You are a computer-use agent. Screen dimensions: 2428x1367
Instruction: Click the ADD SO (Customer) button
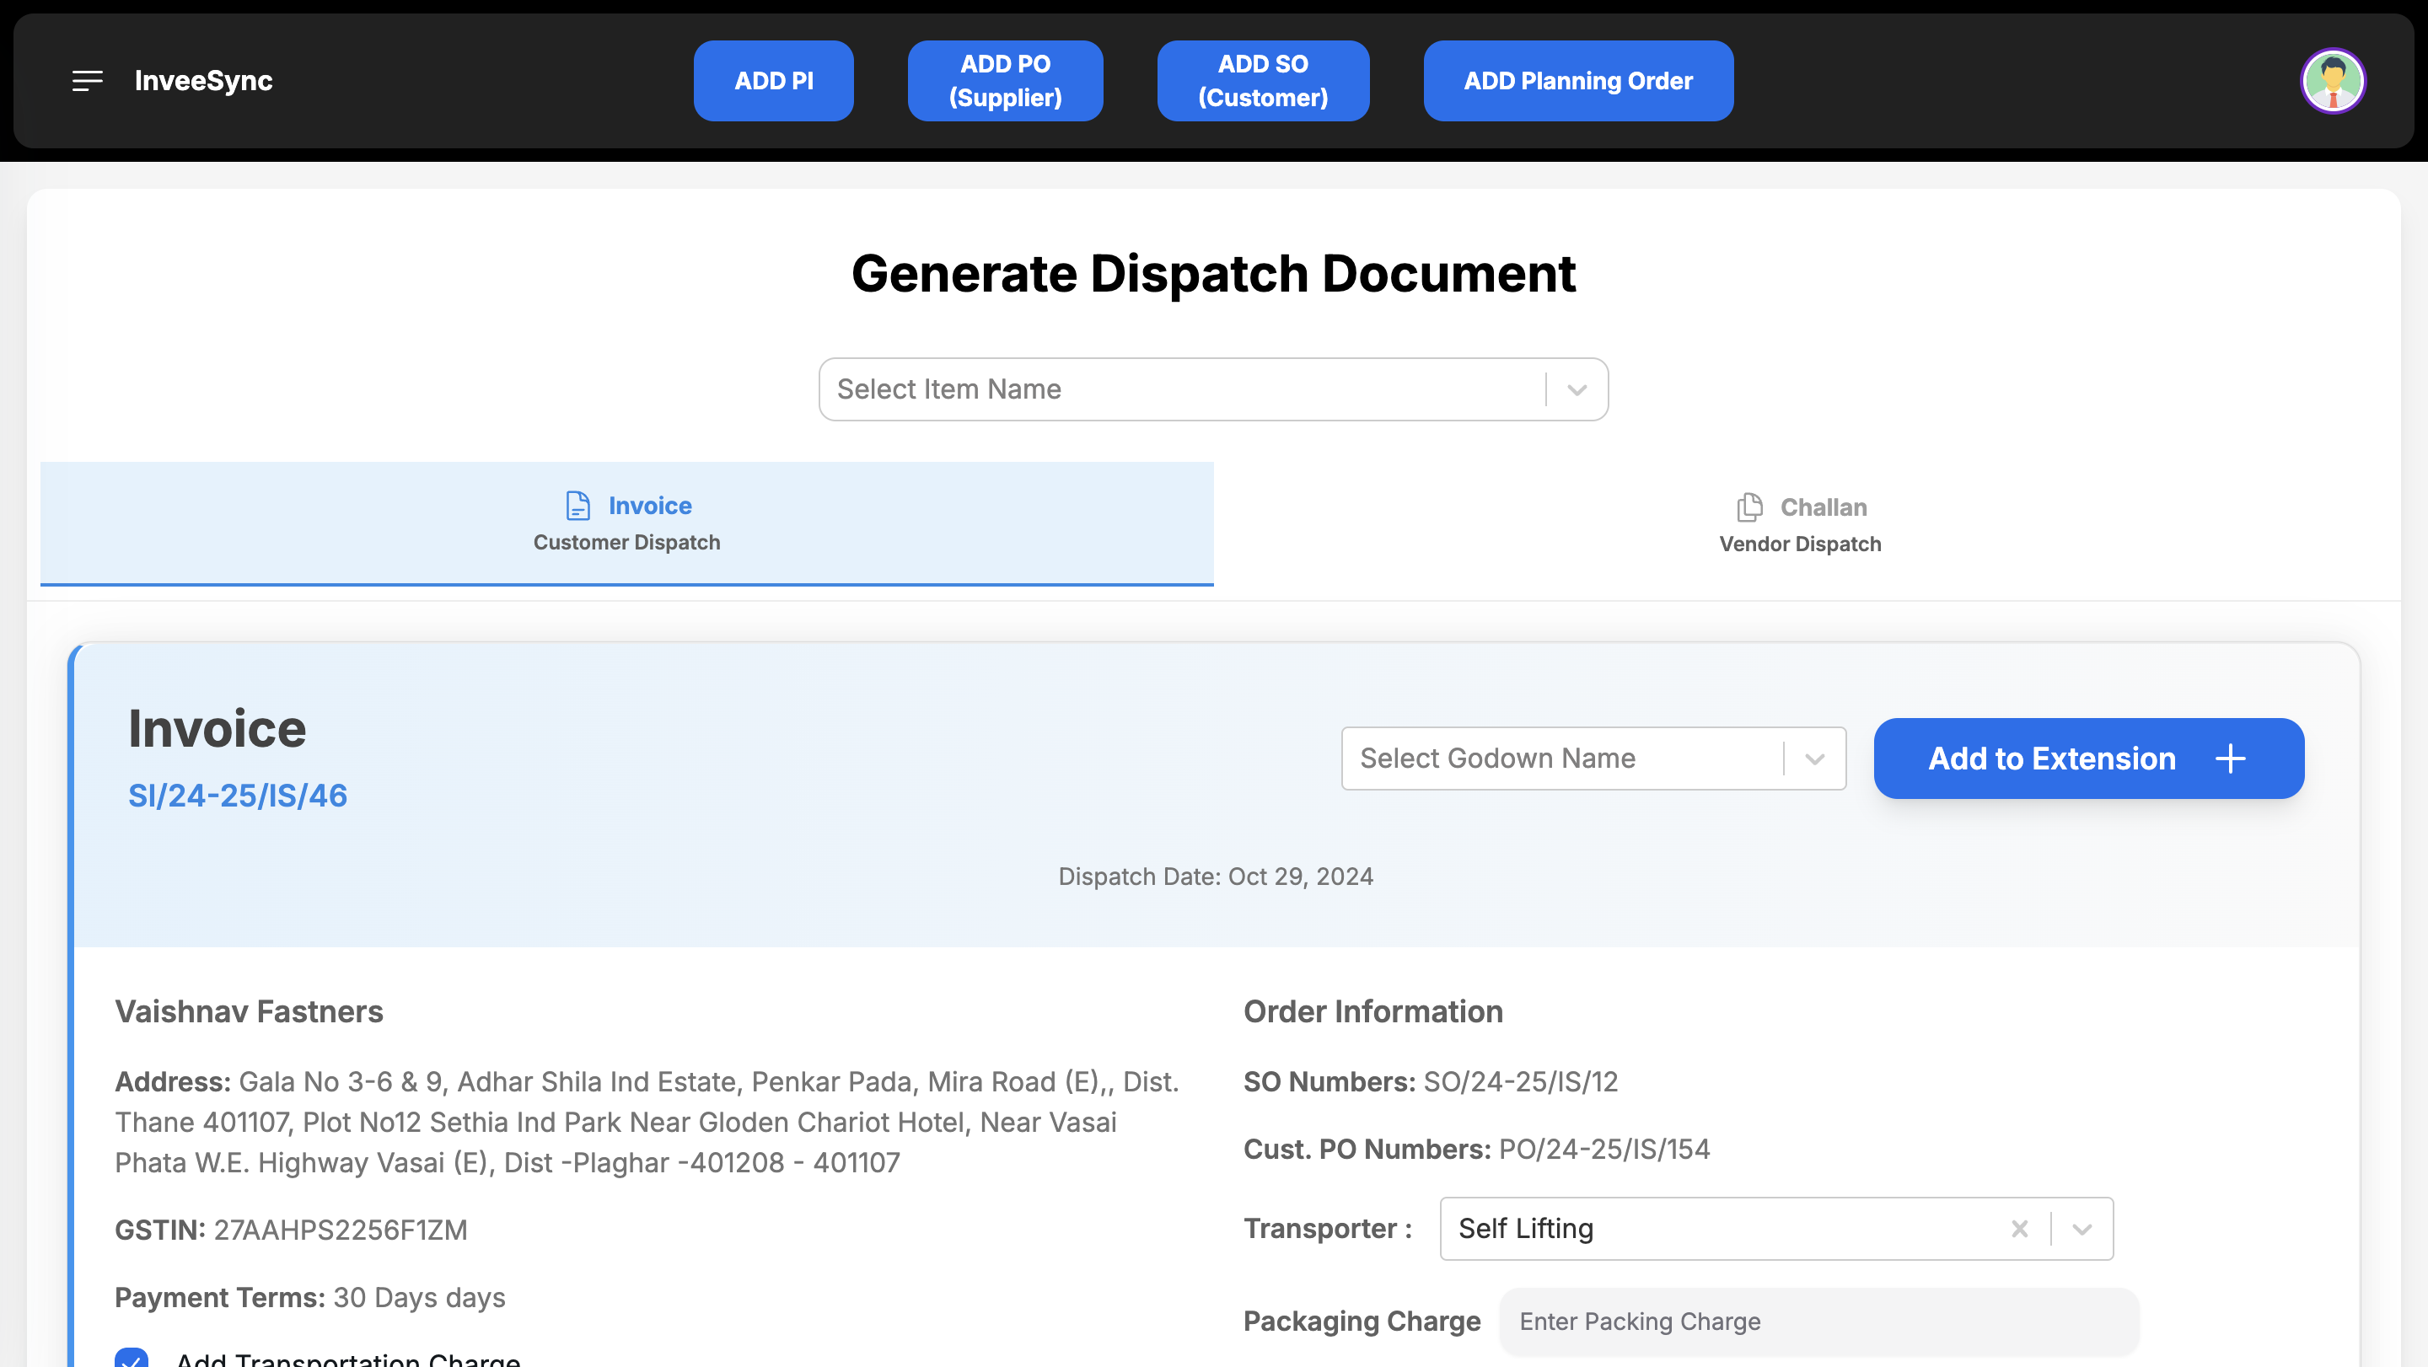tap(1262, 80)
